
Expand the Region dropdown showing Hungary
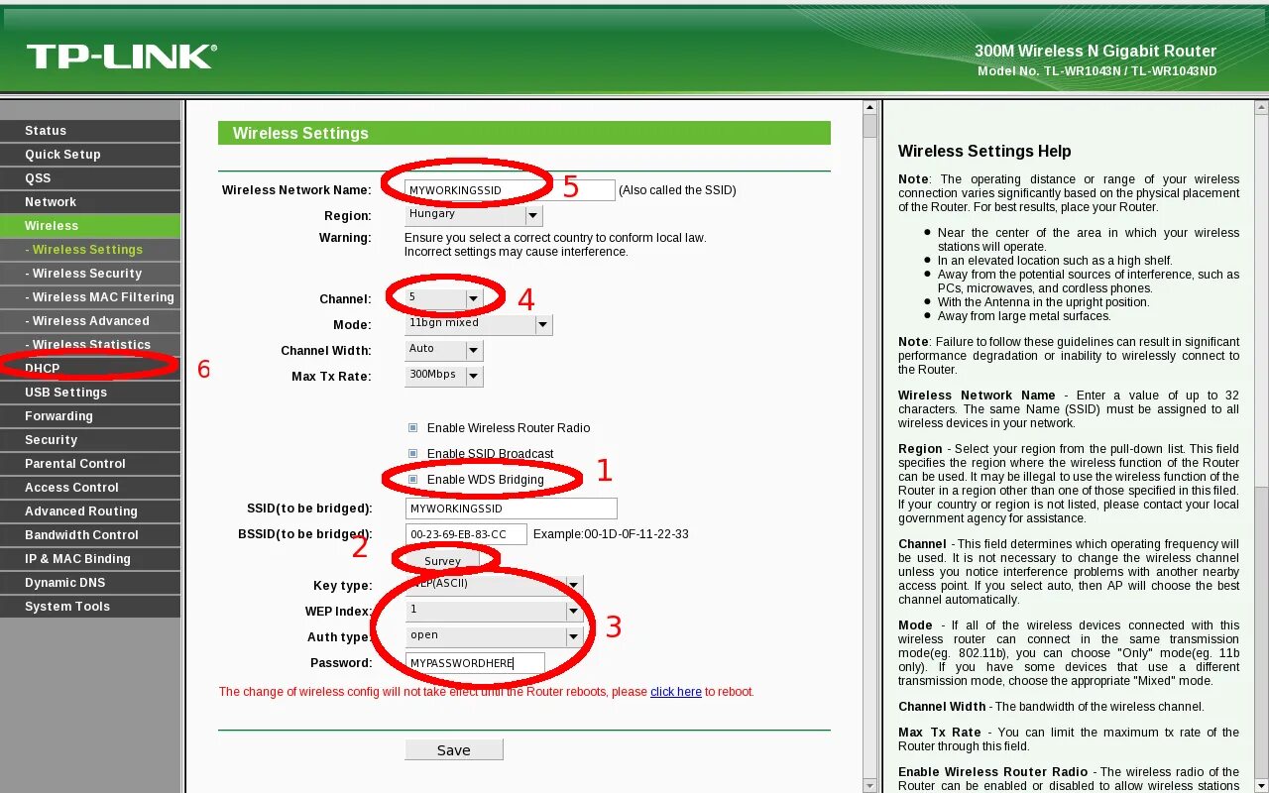tap(474, 215)
